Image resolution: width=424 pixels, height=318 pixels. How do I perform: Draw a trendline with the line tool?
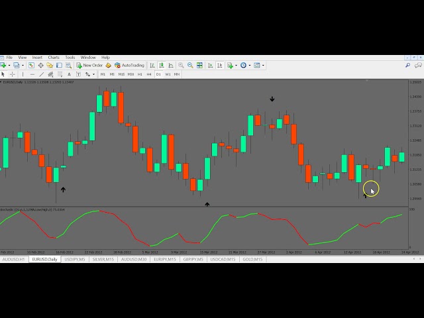(x=41, y=74)
